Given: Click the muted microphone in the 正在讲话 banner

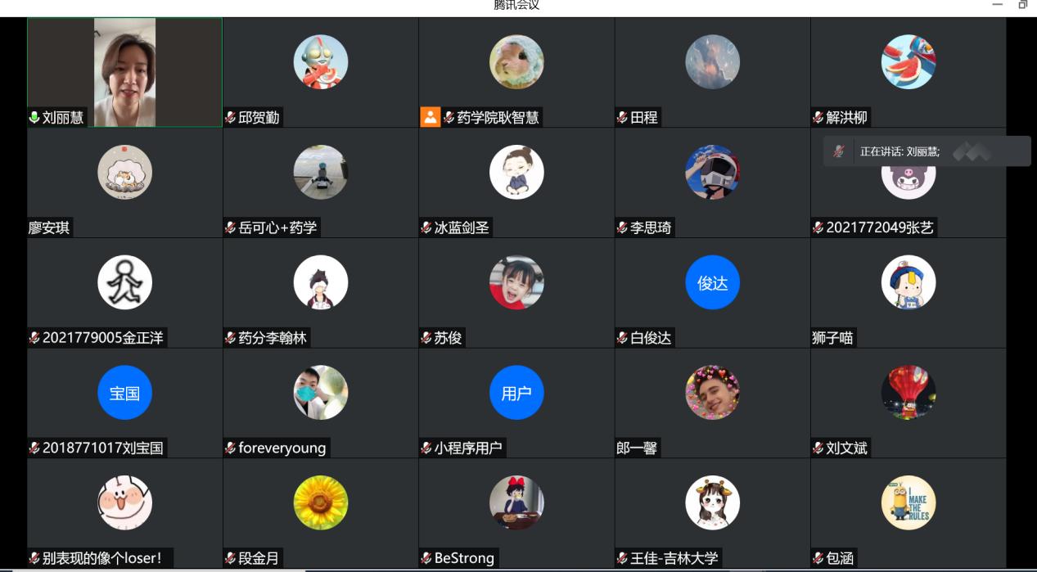Looking at the screenshot, I should click(838, 151).
